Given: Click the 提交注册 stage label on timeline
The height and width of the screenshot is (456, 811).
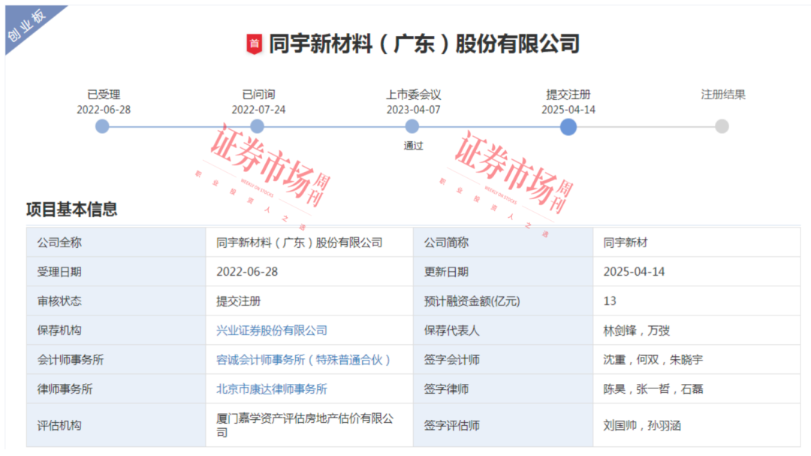Looking at the screenshot, I should coord(568,95).
